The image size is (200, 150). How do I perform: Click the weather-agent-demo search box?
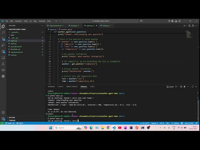pyautogui.click(x=101, y=21)
